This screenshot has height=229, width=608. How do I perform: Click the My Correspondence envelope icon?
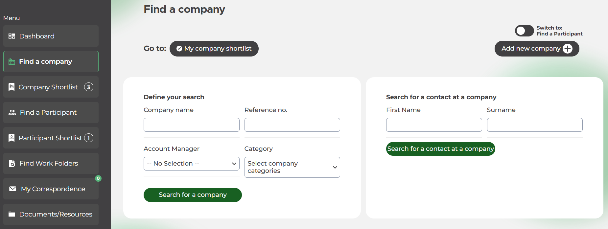13,189
